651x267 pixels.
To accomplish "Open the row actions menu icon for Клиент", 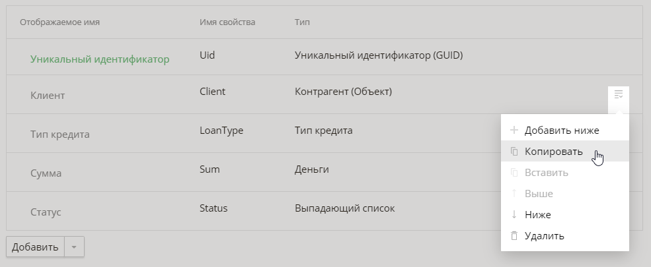I will (x=618, y=94).
